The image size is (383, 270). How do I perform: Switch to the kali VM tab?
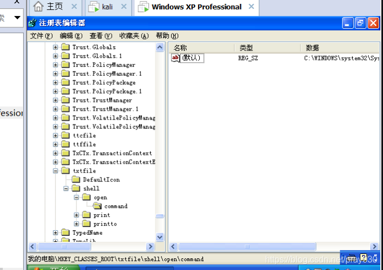pyautogui.click(x=107, y=7)
